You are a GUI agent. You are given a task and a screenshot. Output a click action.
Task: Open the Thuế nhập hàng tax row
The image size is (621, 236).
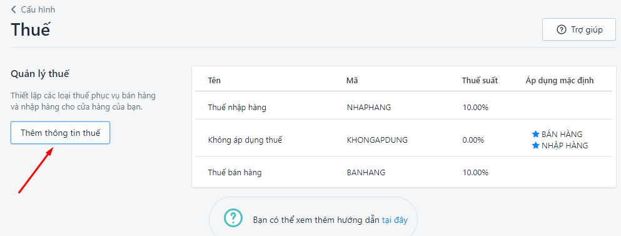[404, 107]
